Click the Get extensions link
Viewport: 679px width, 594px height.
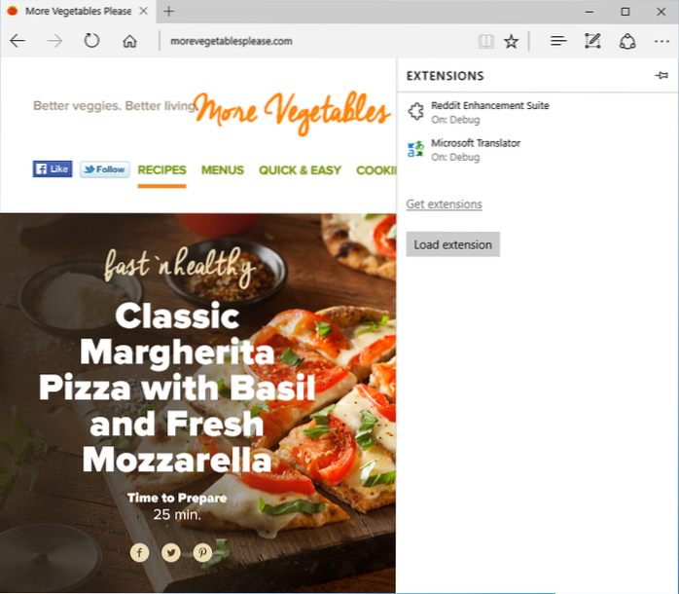[x=444, y=204]
